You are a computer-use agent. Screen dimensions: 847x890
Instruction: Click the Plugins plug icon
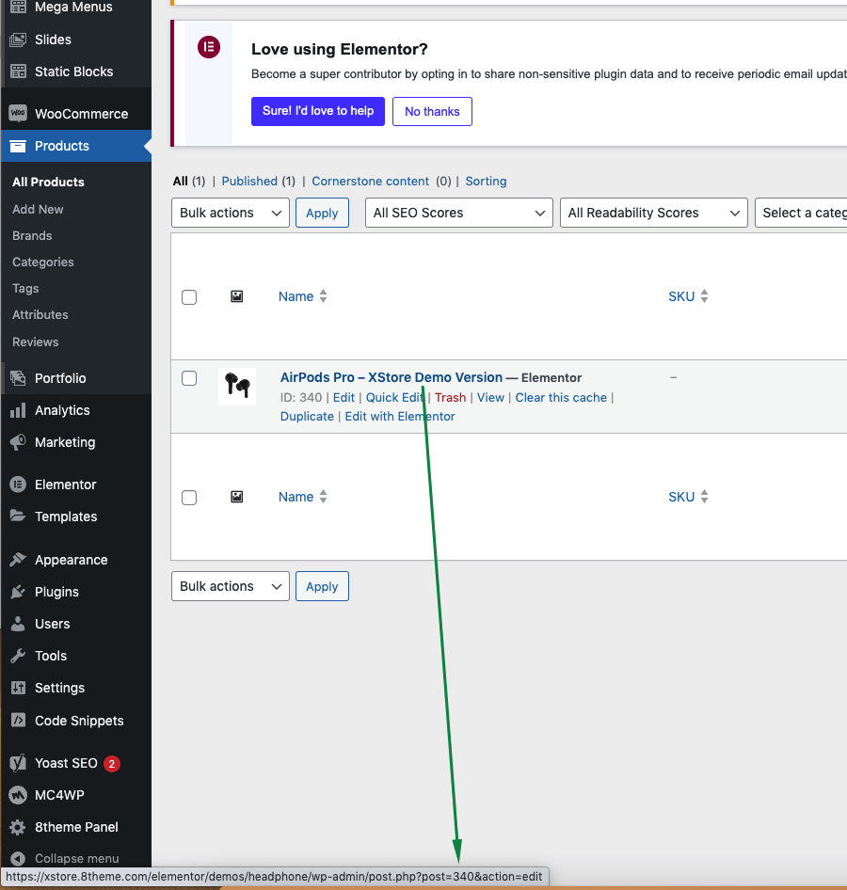(18, 592)
